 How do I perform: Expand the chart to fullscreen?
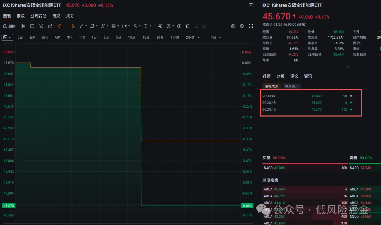click(x=251, y=26)
